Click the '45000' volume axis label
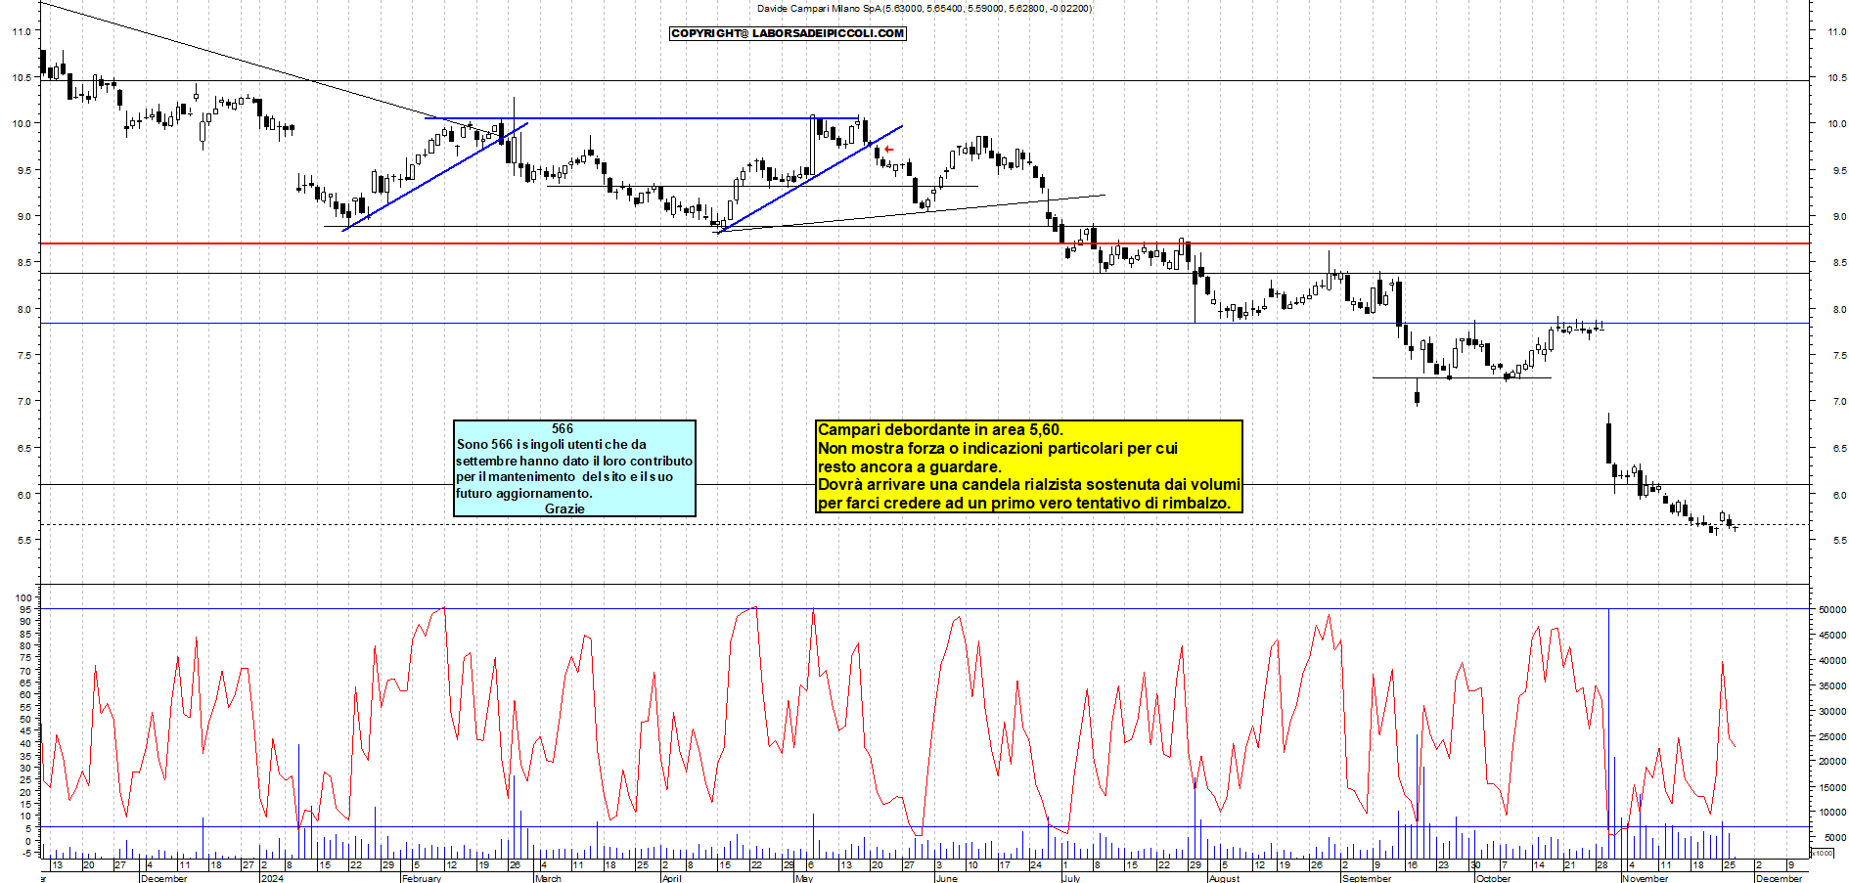The height and width of the screenshot is (883, 1849). [x=1832, y=635]
